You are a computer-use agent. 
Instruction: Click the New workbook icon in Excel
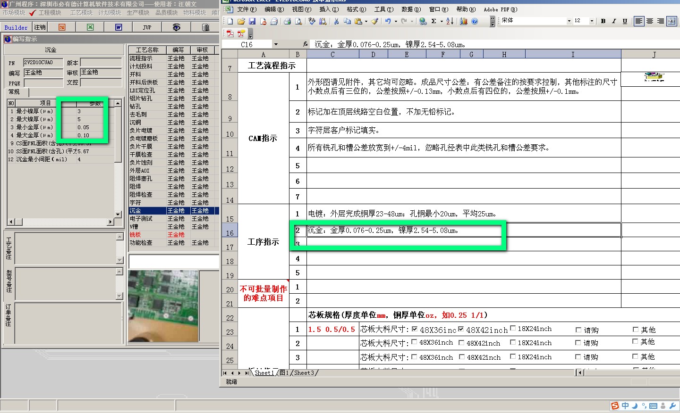230,21
